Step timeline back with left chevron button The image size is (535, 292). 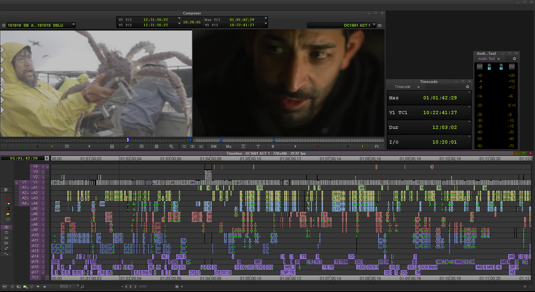[126, 286]
